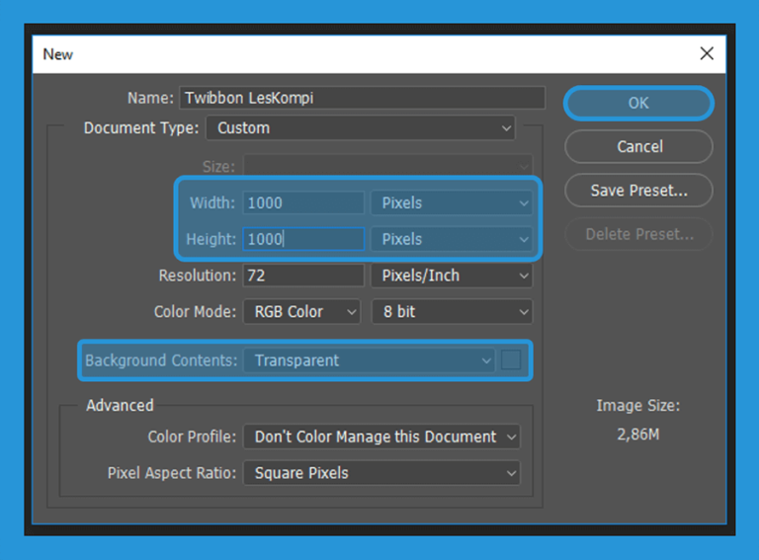Edit the Name field Twibbon LesKompi

(362, 98)
